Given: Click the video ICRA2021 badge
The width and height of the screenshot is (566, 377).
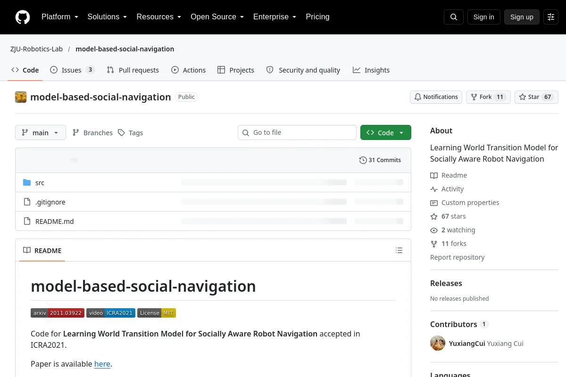Looking at the screenshot, I should [x=111, y=313].
